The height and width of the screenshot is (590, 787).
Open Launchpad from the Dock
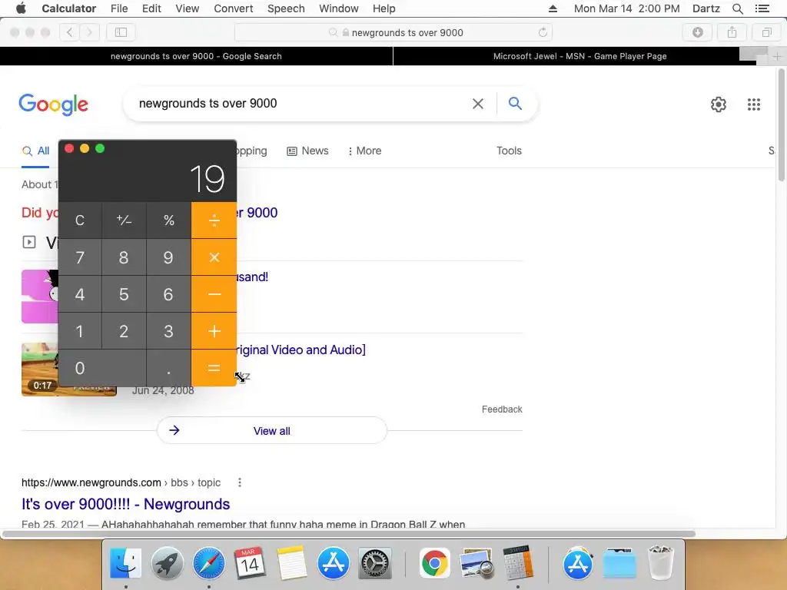[167, 563]
